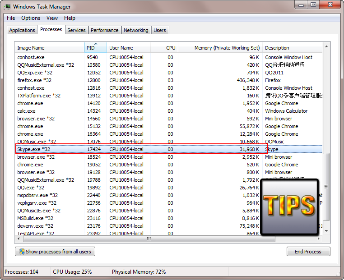The image size is (344, 280).
Task: Select the QQMusic.exe *32 process
Action: pos(168,142)
